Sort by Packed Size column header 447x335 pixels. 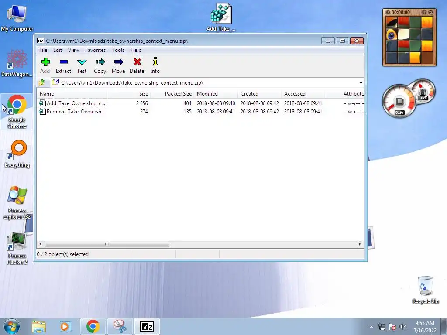(172, 94)
